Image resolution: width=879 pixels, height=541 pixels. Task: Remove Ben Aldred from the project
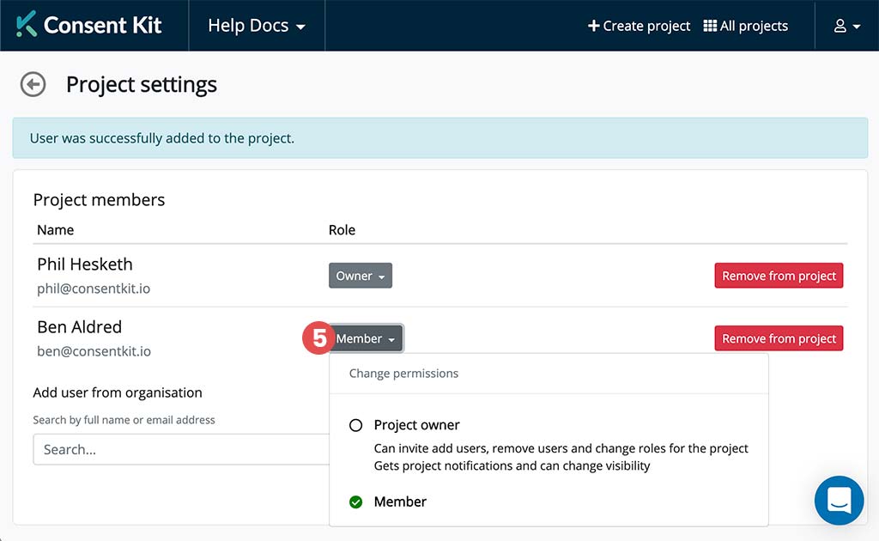(x=779, y=338)
